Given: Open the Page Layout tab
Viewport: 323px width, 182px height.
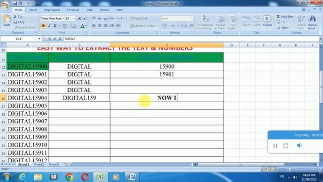Looking at the screenshot, I should click(52, 10).
